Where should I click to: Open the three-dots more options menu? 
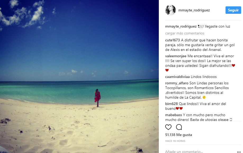[x=239, y=152]
